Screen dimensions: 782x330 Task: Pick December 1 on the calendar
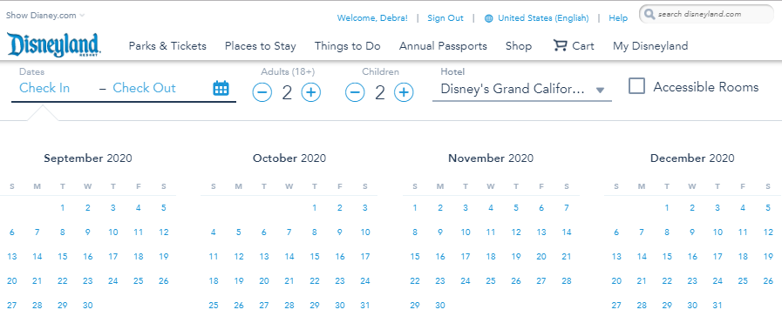[667, 208]
